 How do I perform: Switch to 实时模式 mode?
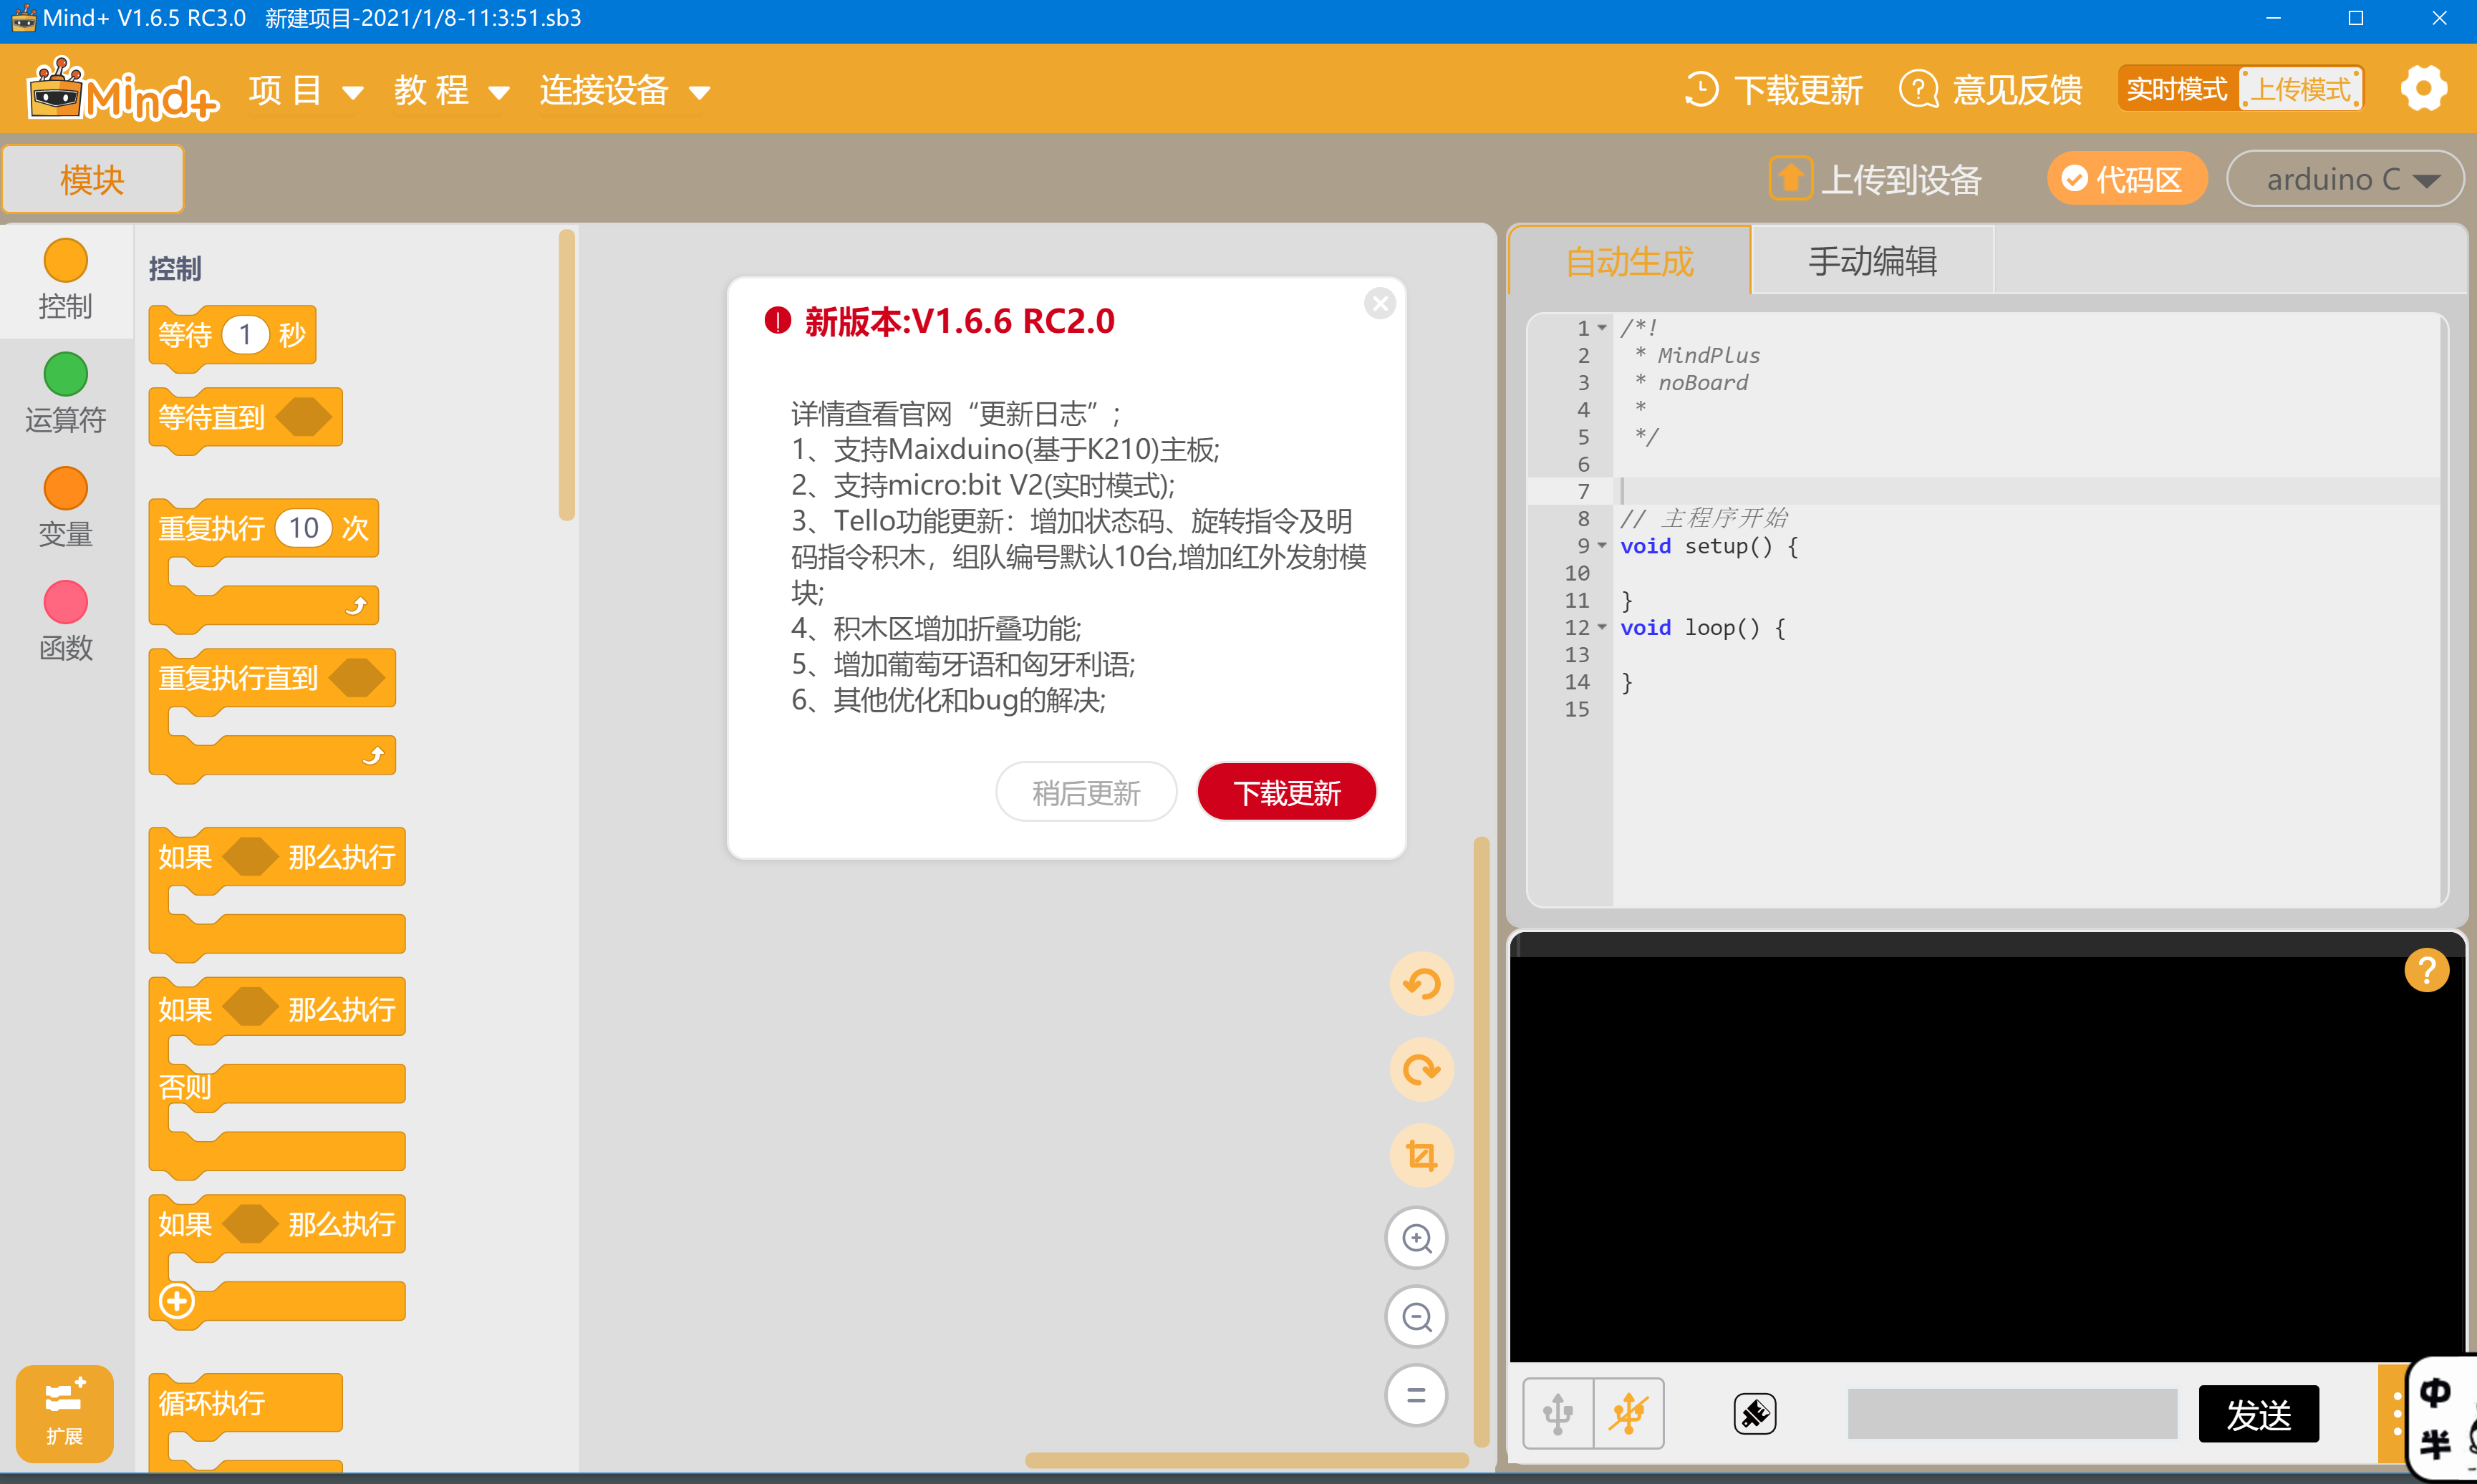[2177, 89]
